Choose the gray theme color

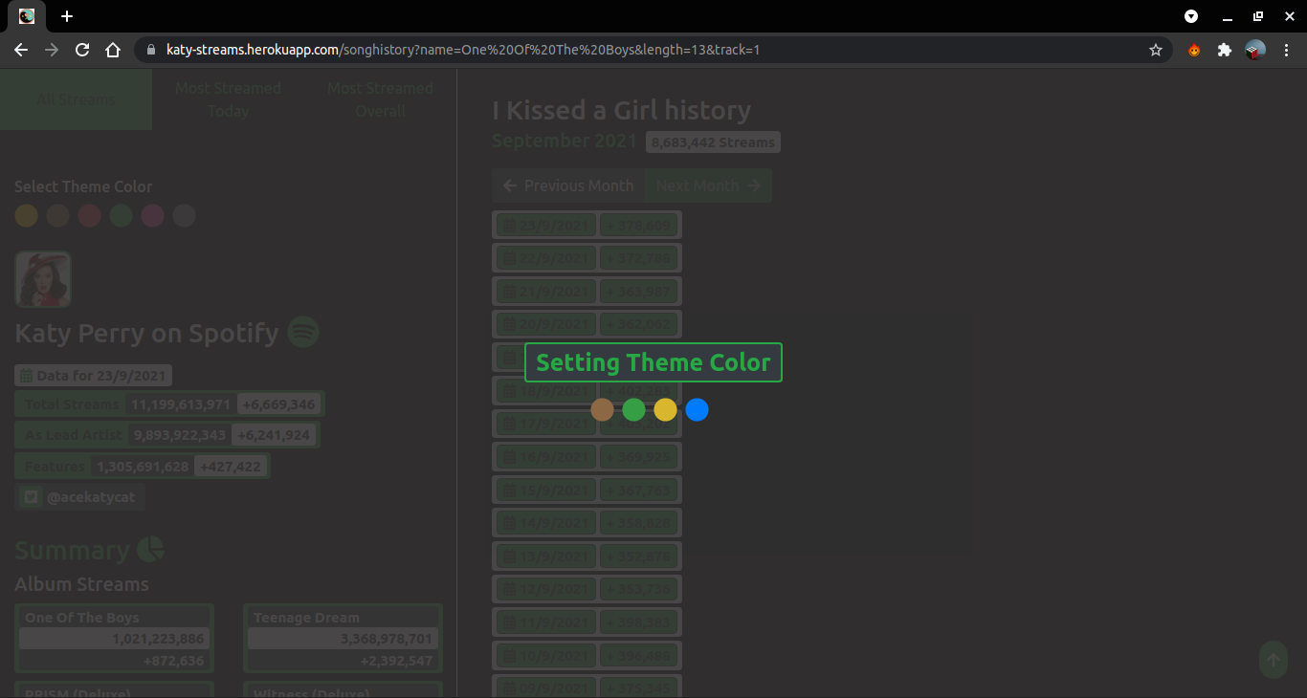(184, 215)
